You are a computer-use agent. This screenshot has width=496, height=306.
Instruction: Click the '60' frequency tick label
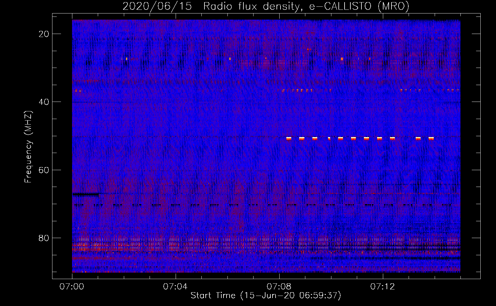(x=44, y=170)
